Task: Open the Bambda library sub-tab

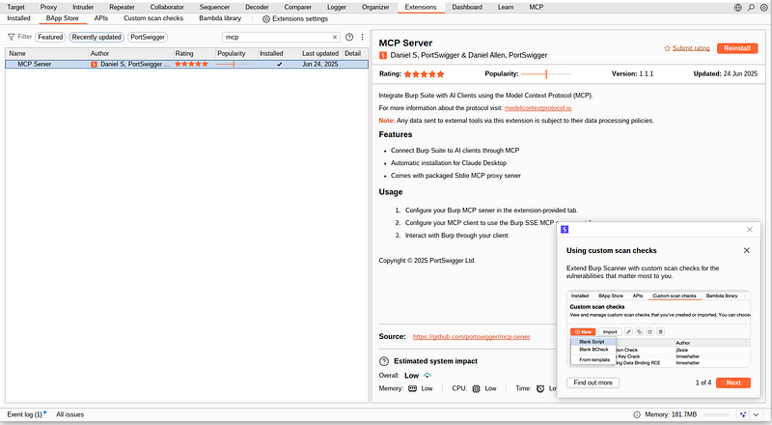Action: click(220, 18)
